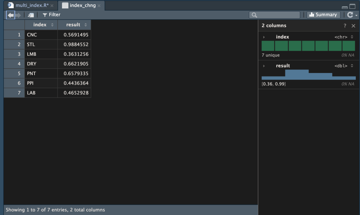
Task: Select the PNT cell
Action: coord(41,73)
